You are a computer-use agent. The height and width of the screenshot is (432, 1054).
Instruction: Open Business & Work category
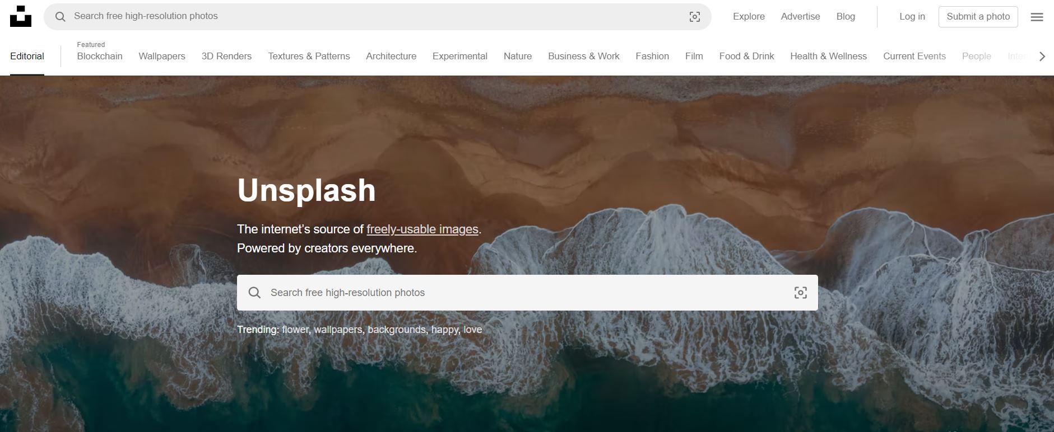coord(584,56)
